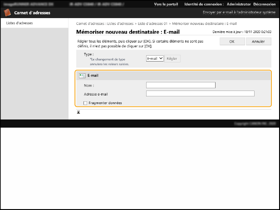Viewport: 280px width, 210px height.
Task: Click the Administrator login name in header
Action: pos(239,4)
